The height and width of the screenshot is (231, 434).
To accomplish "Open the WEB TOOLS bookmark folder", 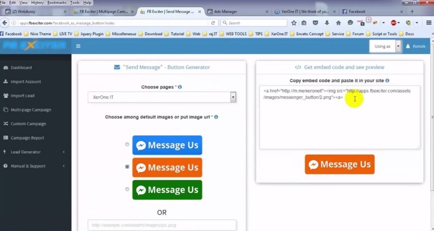I will 233,34.
